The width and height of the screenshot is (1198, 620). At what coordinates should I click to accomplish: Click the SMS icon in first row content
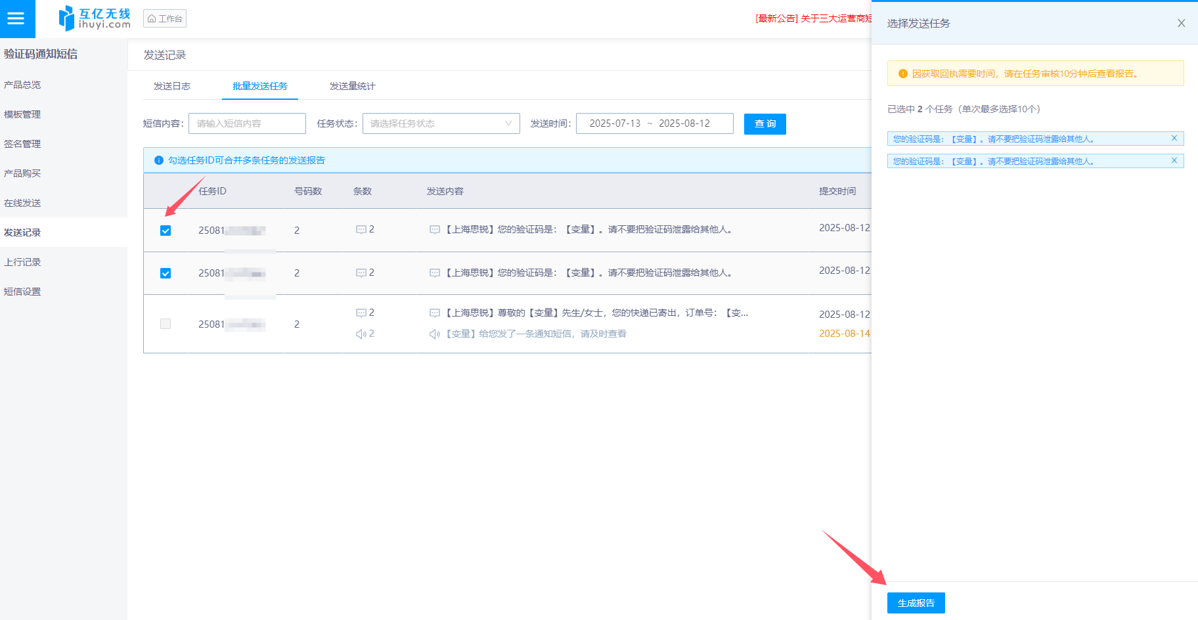coord(434,230)
